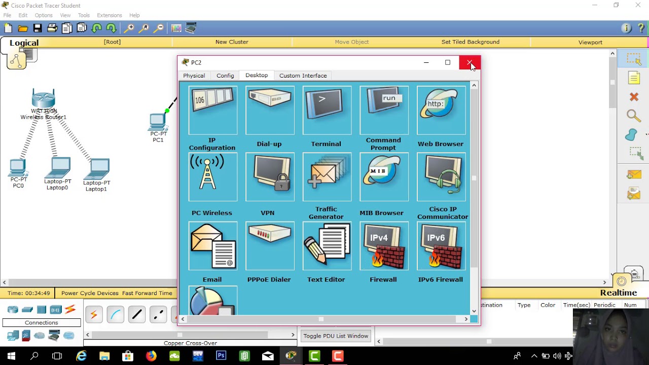Select the Desktop tab
This screenshot has height=365, width=649.
257,75
